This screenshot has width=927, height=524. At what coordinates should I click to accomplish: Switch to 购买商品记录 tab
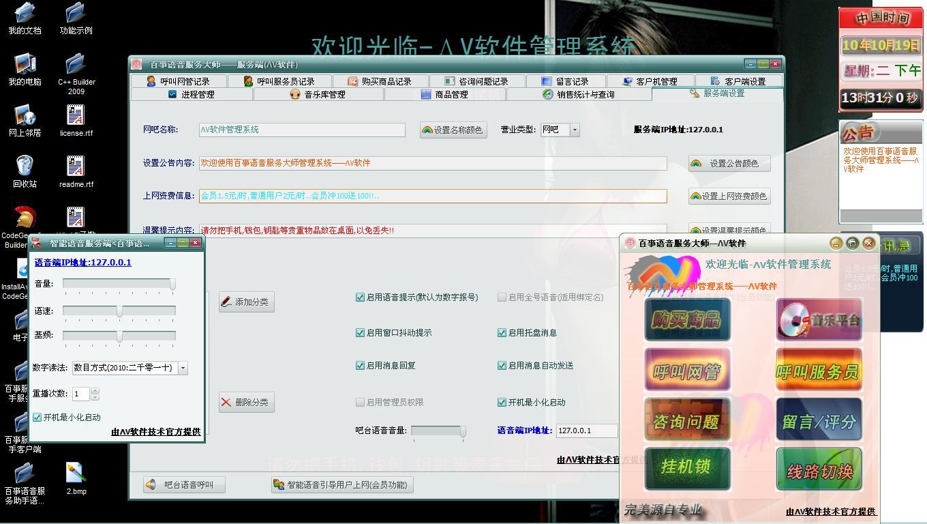pos(380,81)
